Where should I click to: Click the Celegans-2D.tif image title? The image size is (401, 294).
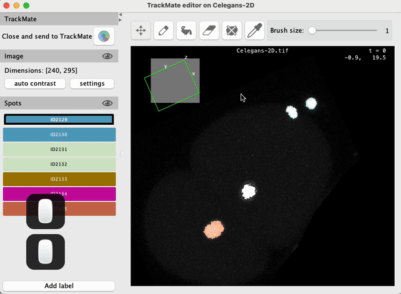[x=263, y=51]
